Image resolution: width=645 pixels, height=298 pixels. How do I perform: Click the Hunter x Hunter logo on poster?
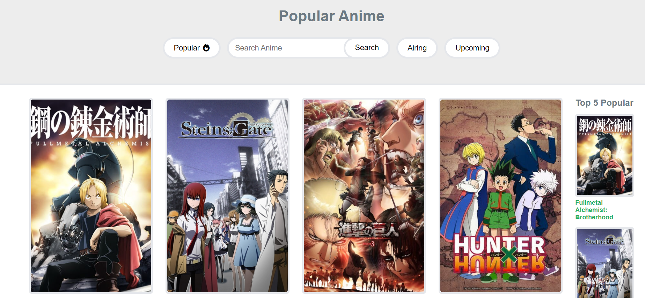click(x=499, y=254)
